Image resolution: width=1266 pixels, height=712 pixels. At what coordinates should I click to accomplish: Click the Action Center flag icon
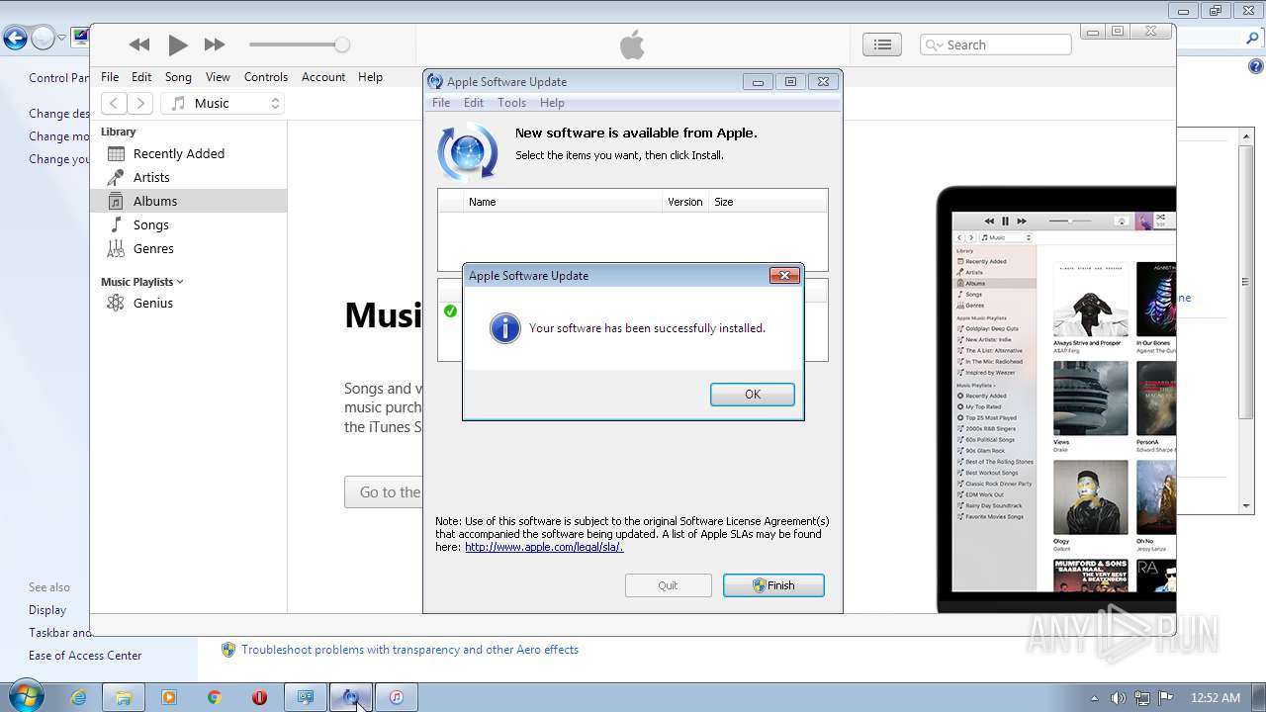coord(1165,698)
